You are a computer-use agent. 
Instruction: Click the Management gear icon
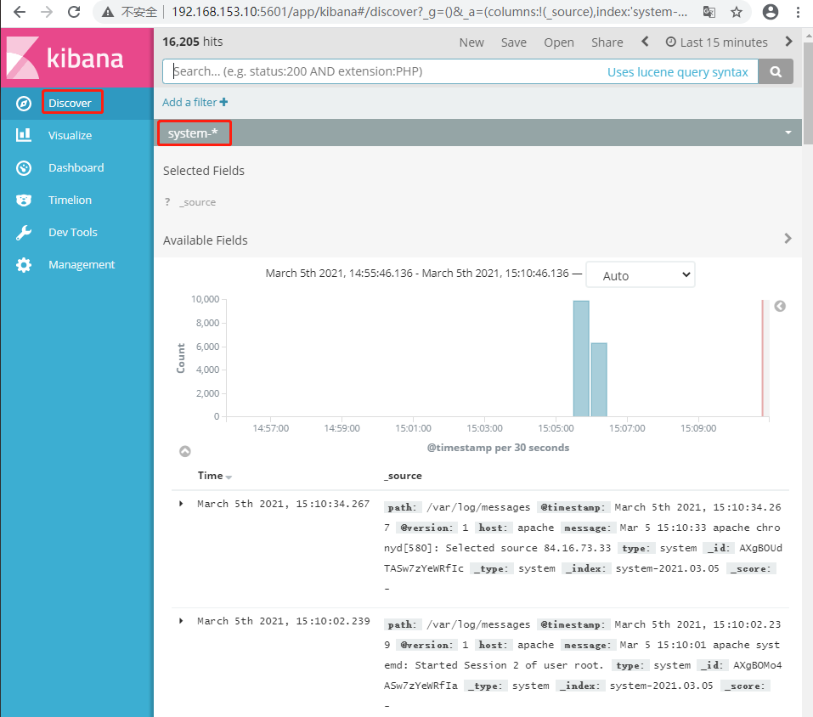(23, 265)
